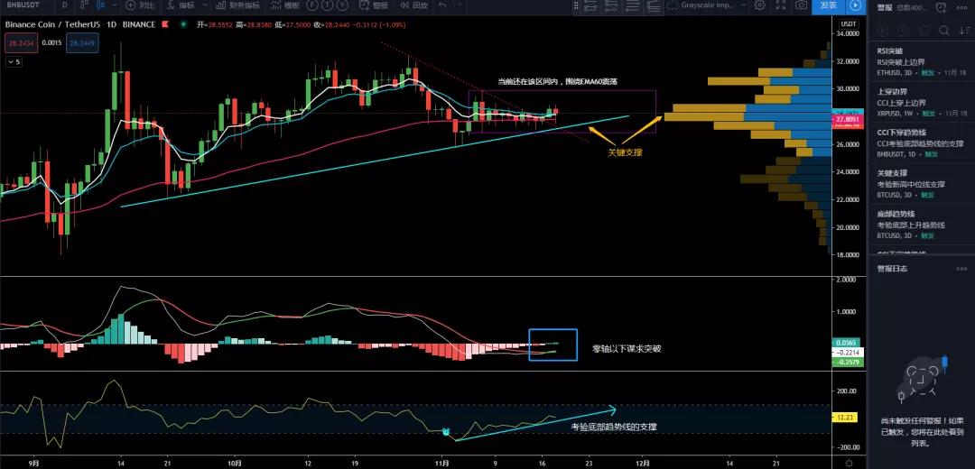Open chart settings gear
The width and height of the screenshot is (975, 469).
tap(759, 5)
